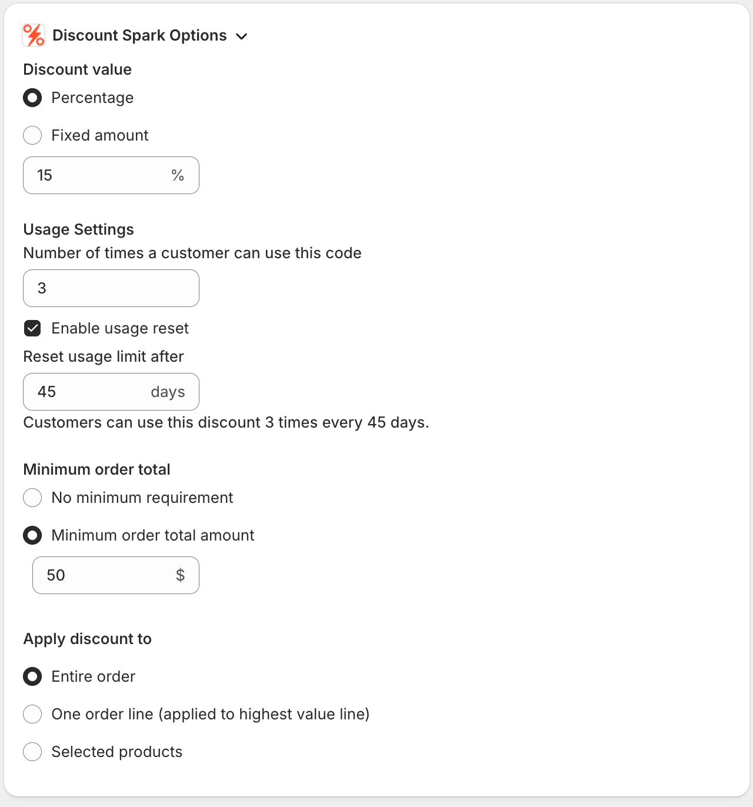Screen dimensions: 753x807
Task: Select the Percentage discount type
Action: 32,98
